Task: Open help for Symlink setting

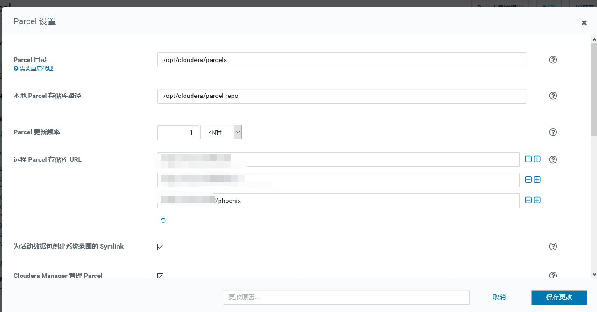Action: [x=553, y=246]
